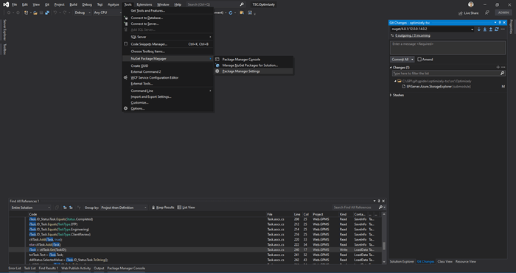Open the Group by dropdown
This screenshot has height=273, width=516.
point(124,208)
